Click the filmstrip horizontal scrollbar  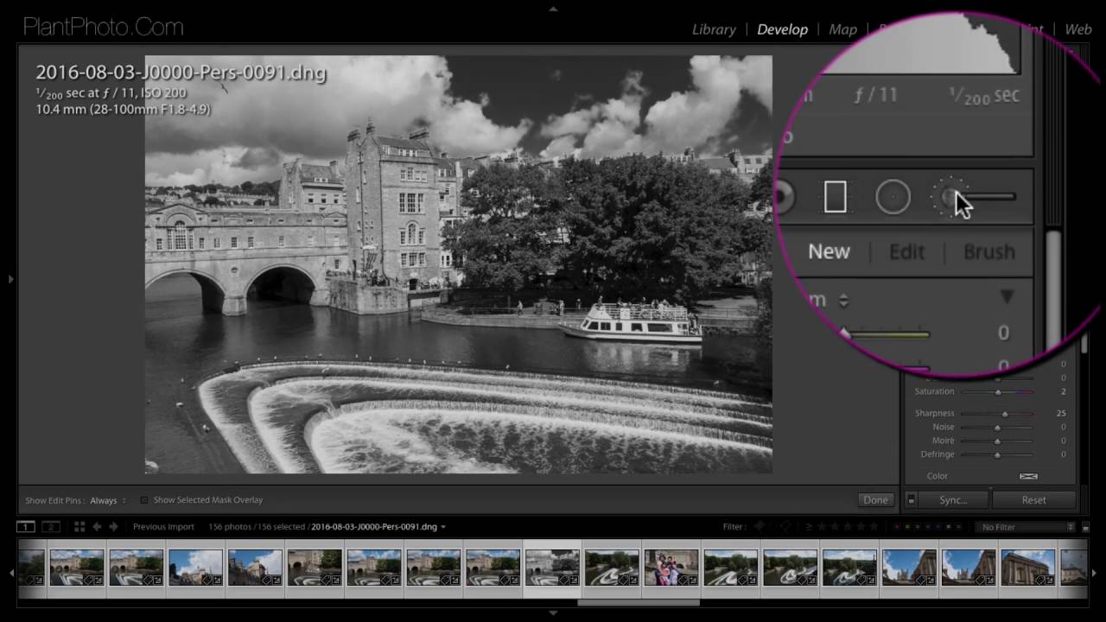click(638, 602)
